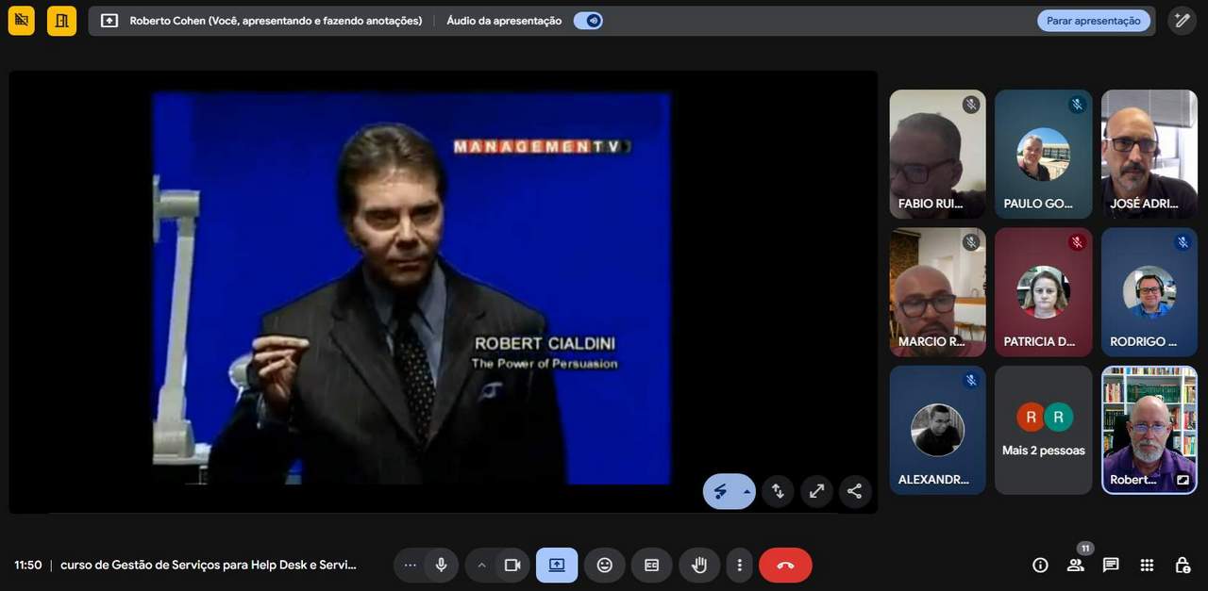
Task: Open meeting details info icon
Action: point(1040,565)
